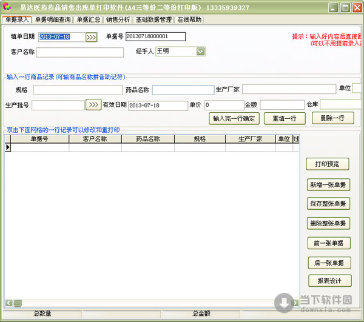Viewport: 364px width, 322px height.
Task: Click the application icon in the title bar
Action: (7, 7)
